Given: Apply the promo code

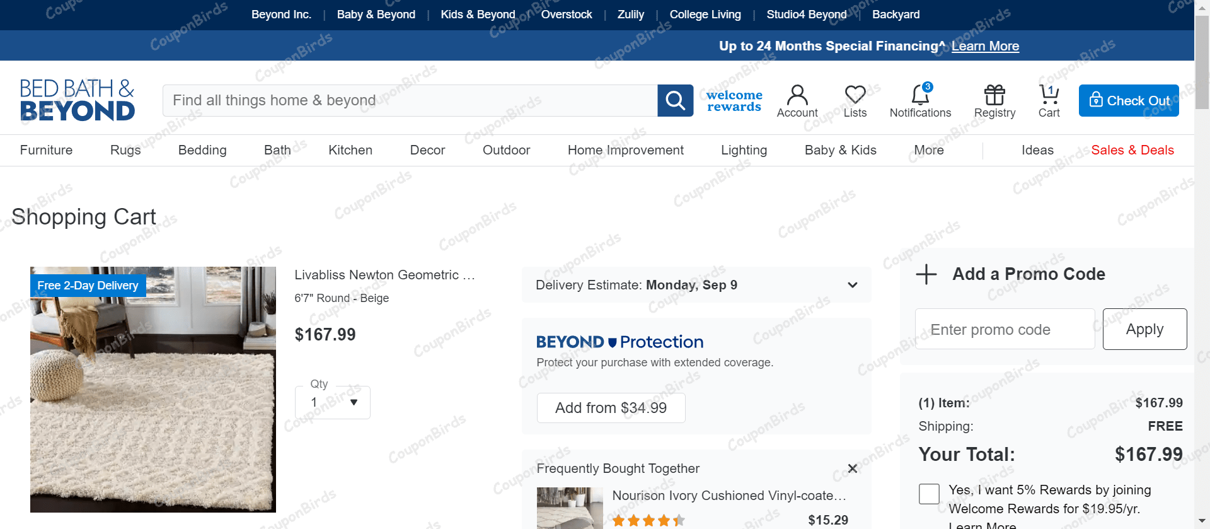Looking at the screenshot, I should click(1144, 329).
